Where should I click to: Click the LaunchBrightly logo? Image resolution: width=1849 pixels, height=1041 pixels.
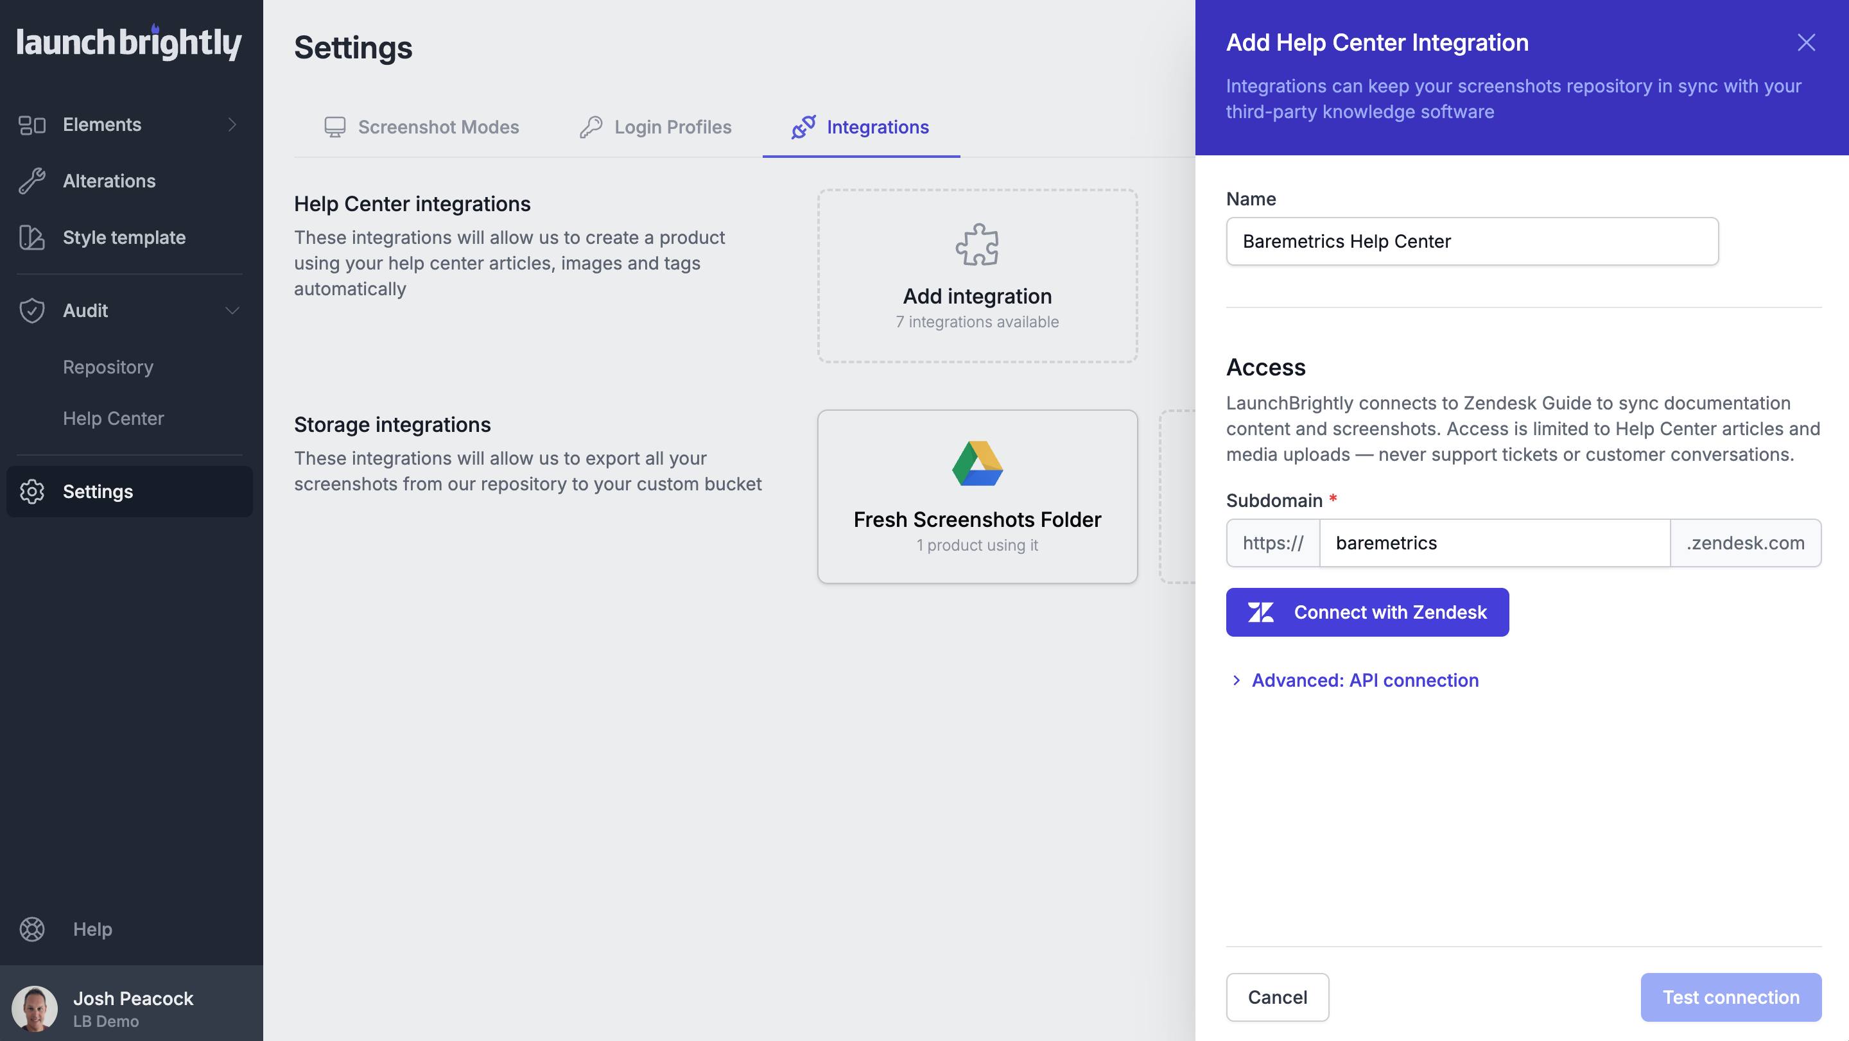point(129,43)
